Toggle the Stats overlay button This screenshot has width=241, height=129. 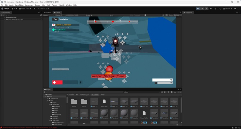[x=171, y=15]
